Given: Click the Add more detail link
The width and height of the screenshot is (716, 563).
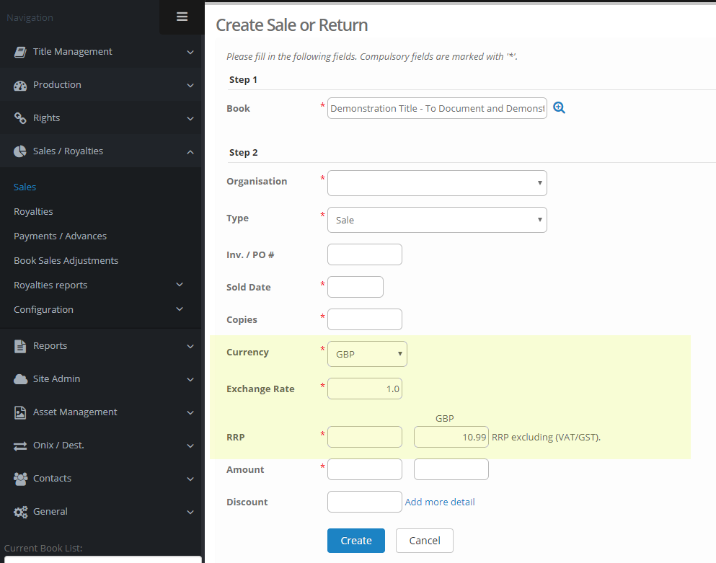Looking at the screenshot, I should 440,502.
